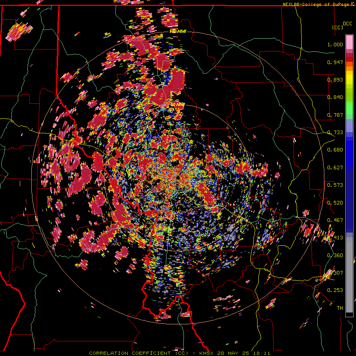Click the radar site dot at the center
The image size is (356, 356).
(x=178, y=177)
